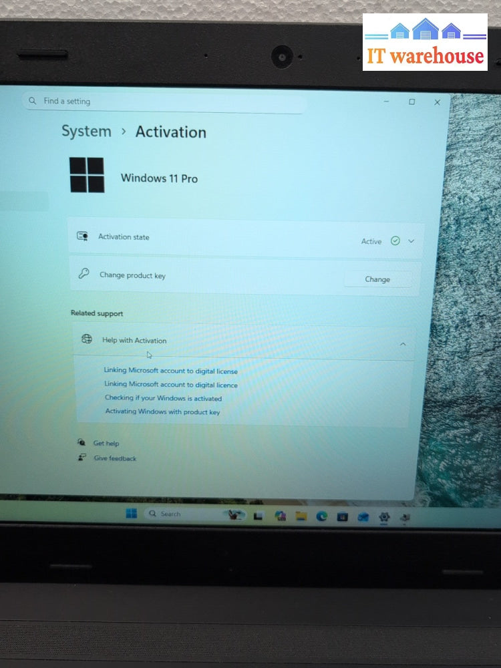Click the green Active checkmark icon
Screen dimensions: 501x668
pyautogui.click(x=395, y=241)
